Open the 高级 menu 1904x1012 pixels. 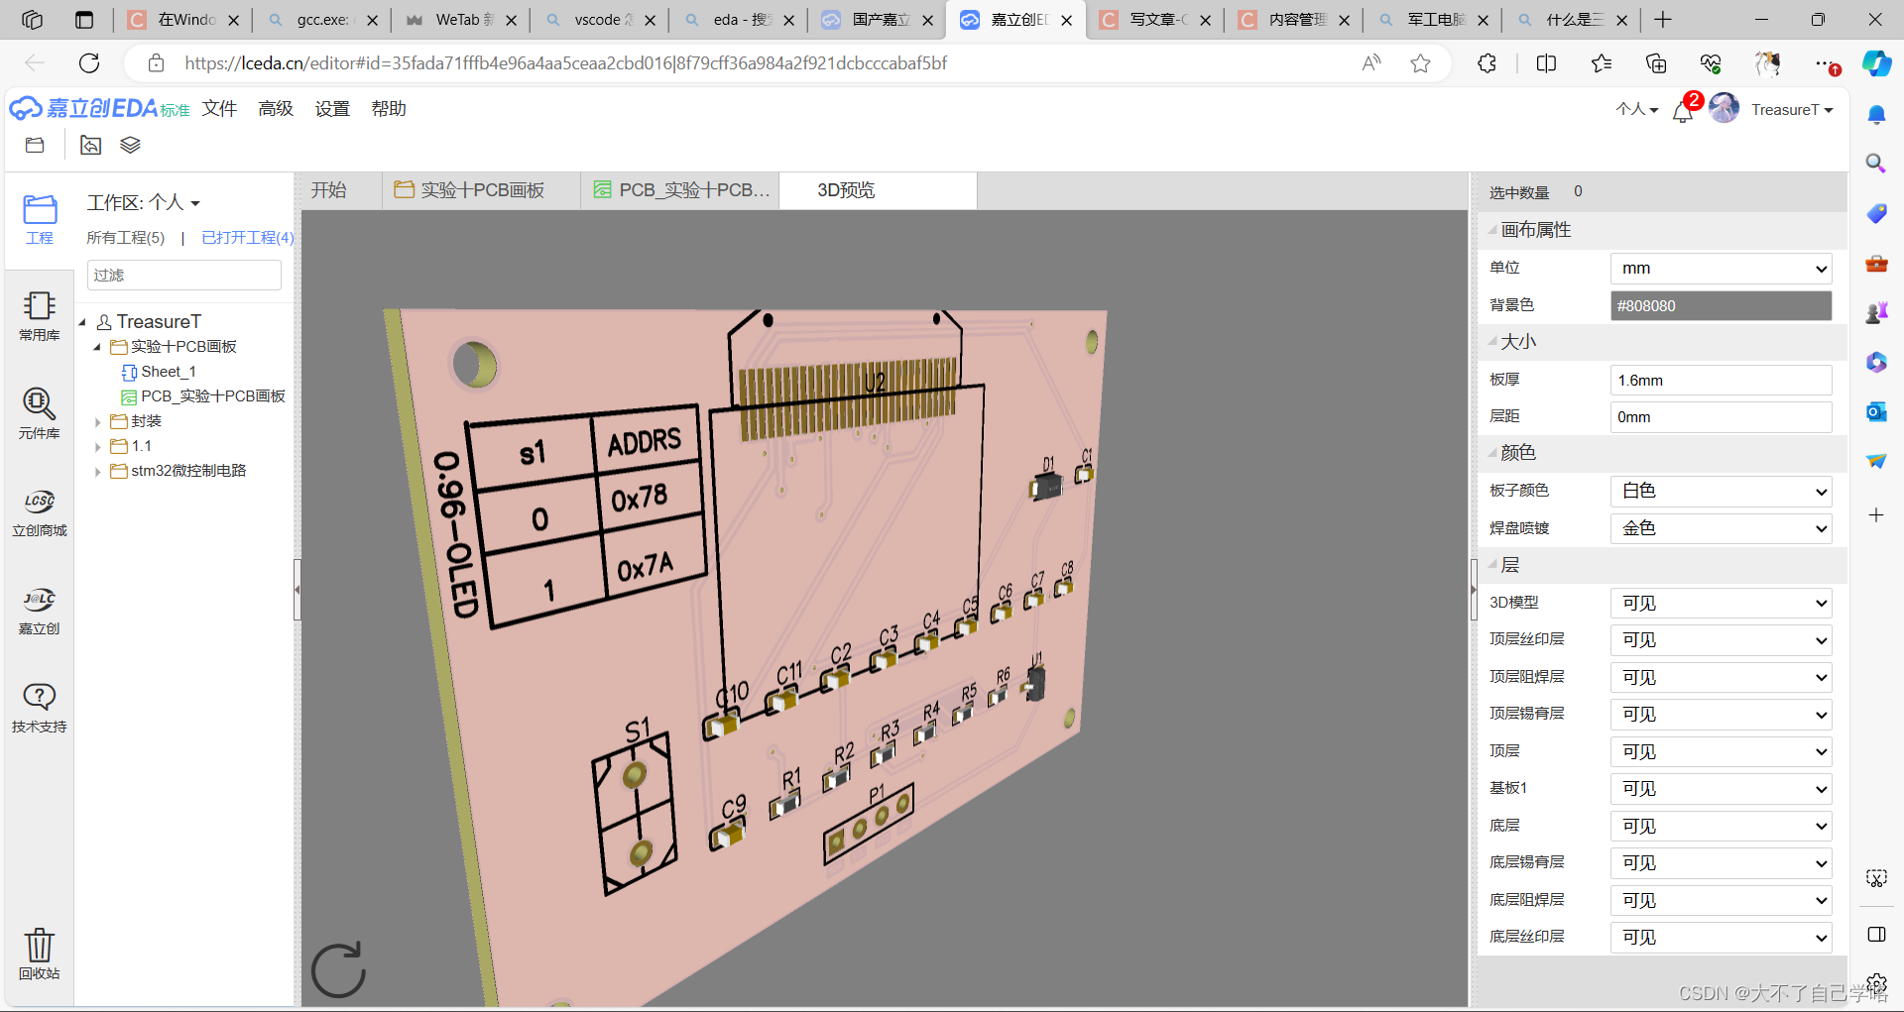[x=276, y=109]
